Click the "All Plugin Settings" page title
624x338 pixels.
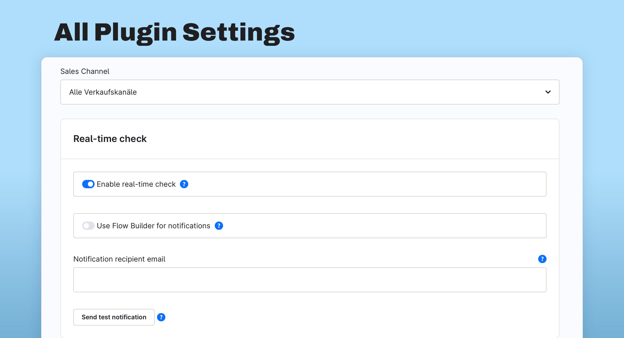174,33
